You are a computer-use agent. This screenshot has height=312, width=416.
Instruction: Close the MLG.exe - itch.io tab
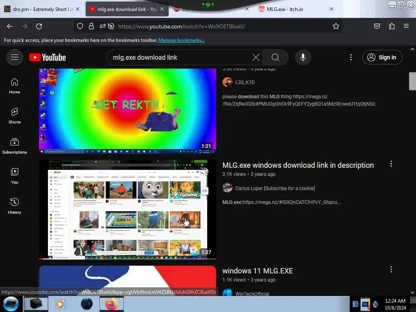coord(331,9)
